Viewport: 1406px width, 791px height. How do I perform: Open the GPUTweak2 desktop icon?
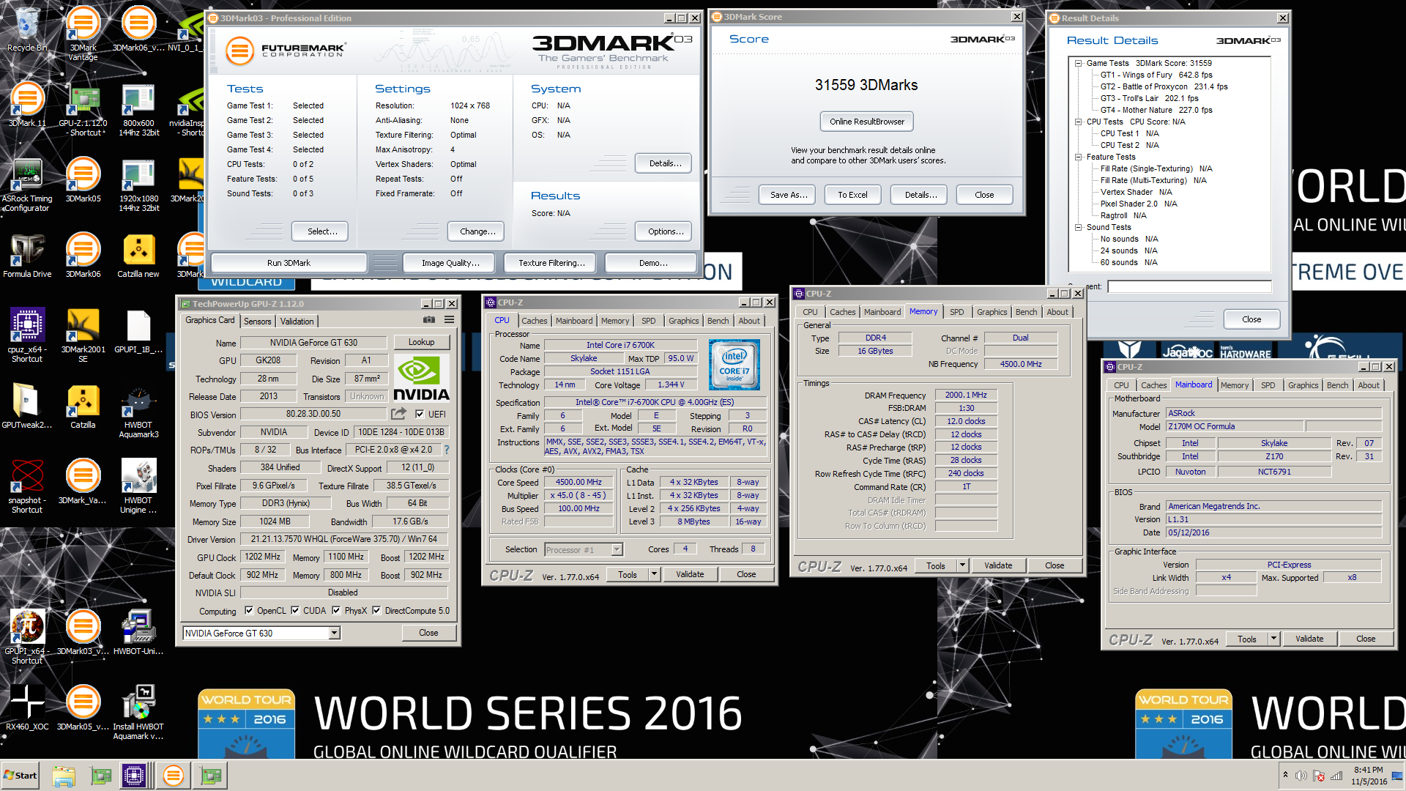click(x=27, y=406)
